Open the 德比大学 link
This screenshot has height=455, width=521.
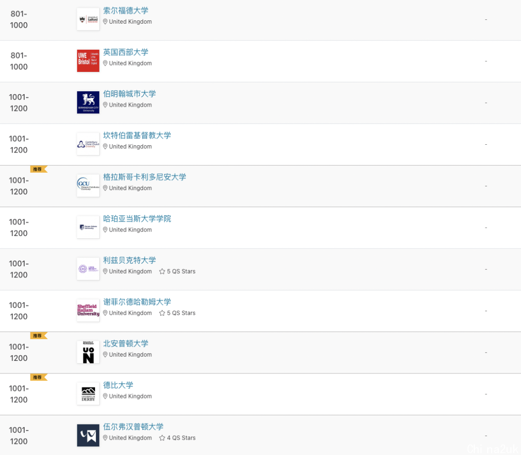click(x=118, y=385)
